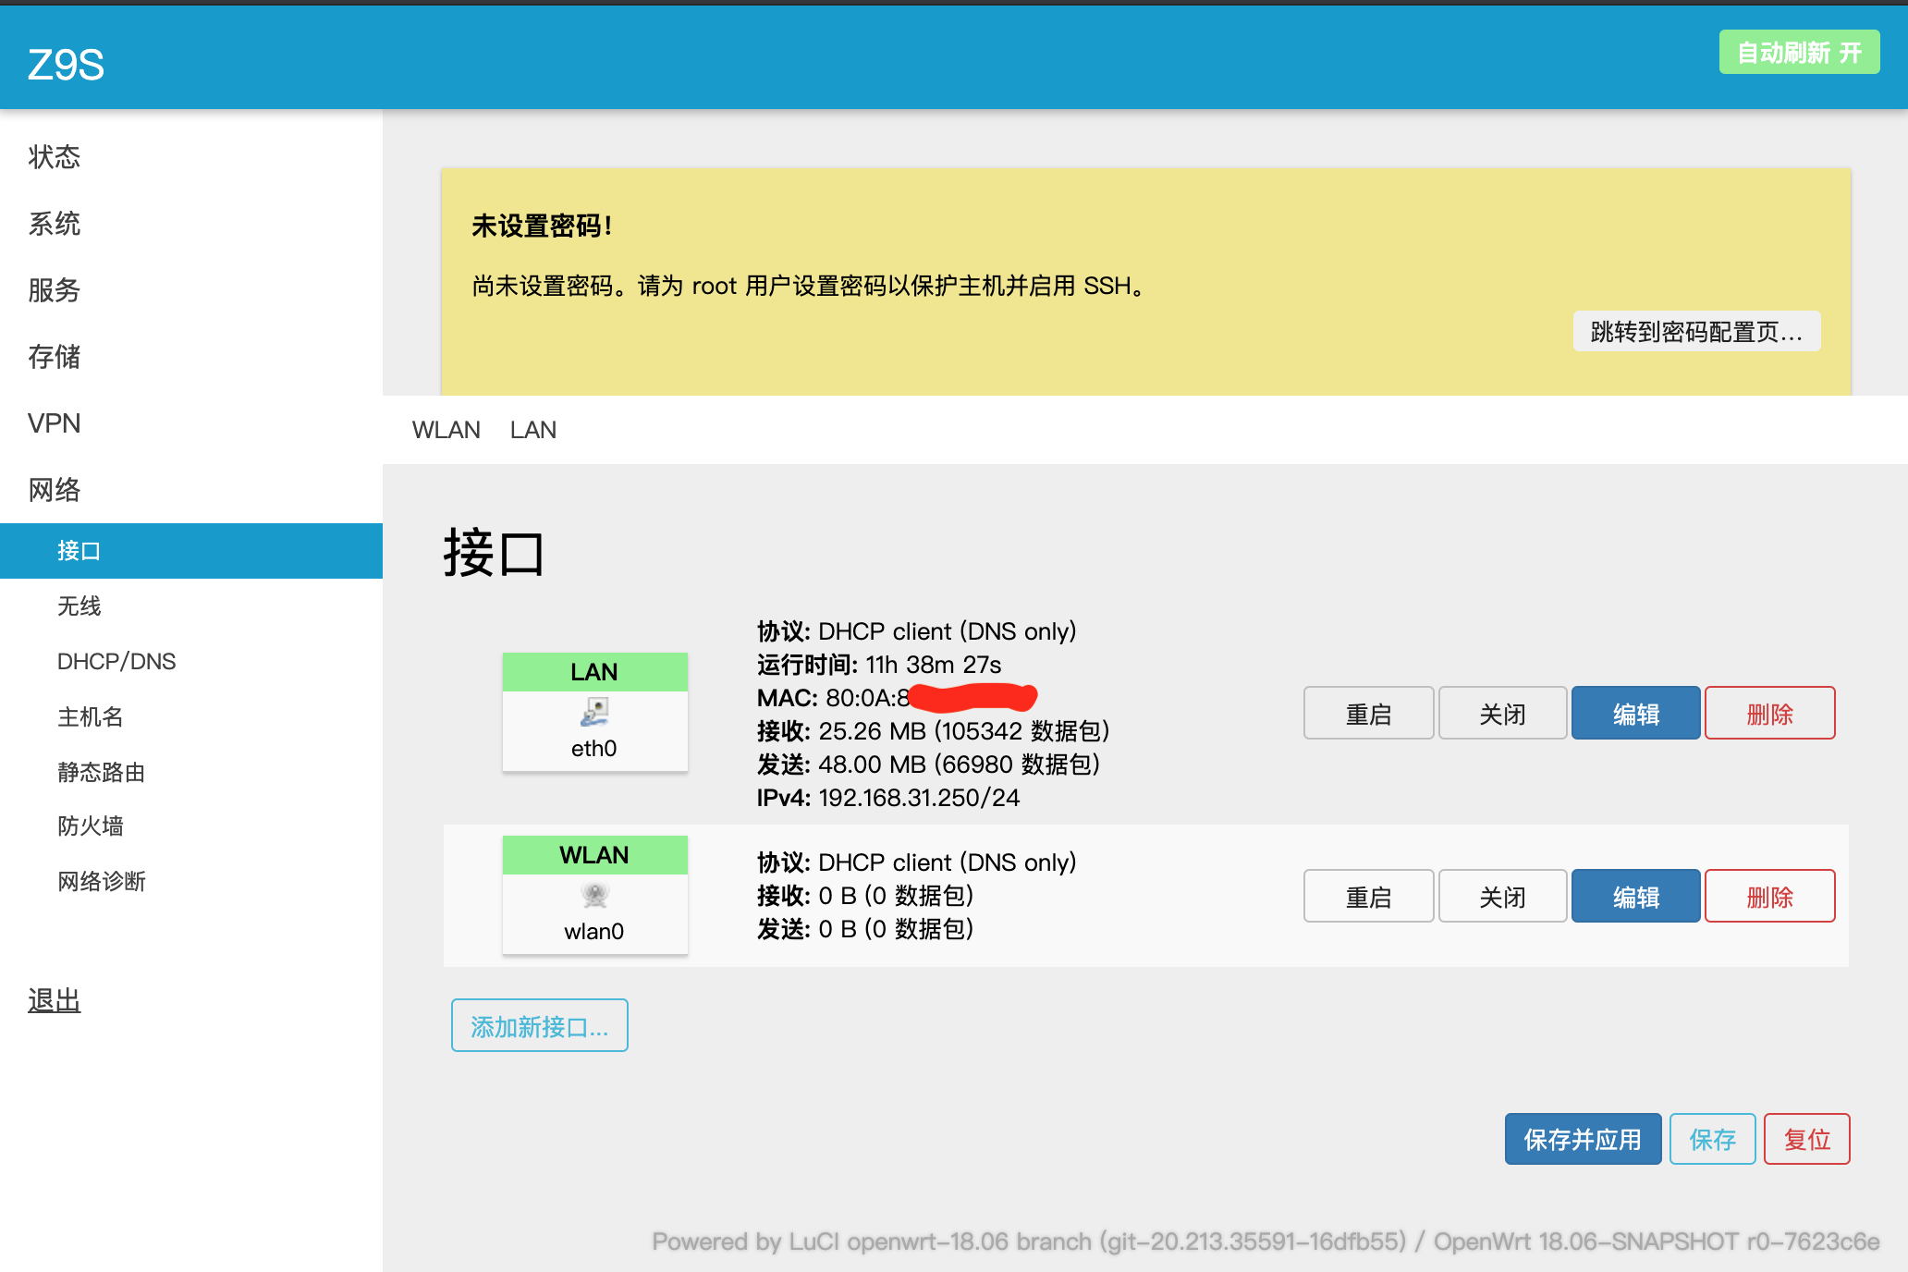Screen dimensions: 1908x1272
Task: Click the eth0 network port icon
Action: click(x=594, y=712)
